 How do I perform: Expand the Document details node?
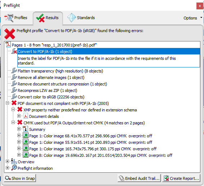pos(19,116)
